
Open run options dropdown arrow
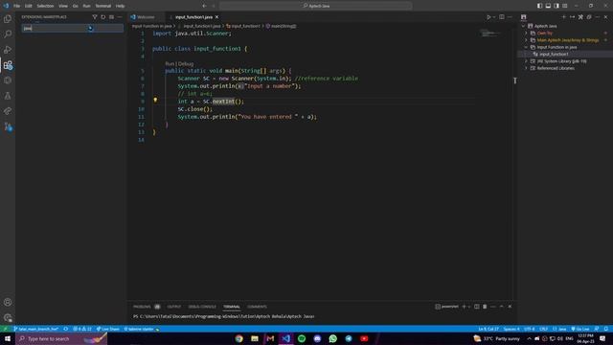tap(494, 17)
